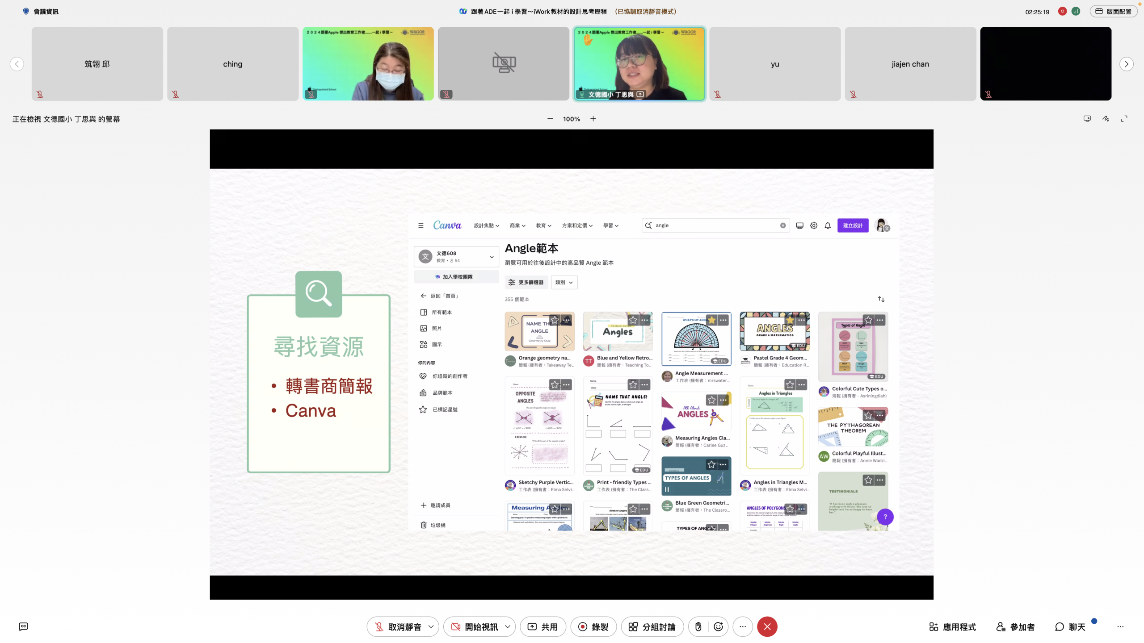Expand video options arrow beside 開始視訊
Viewport: 1144px width, 643px height.
508,626
